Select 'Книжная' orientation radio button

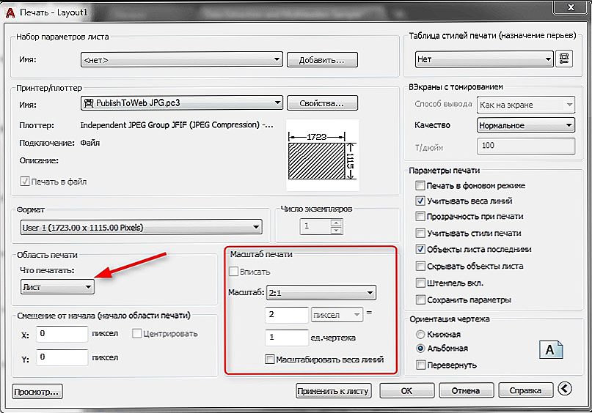pyautogui.click(x=420, y=334)
